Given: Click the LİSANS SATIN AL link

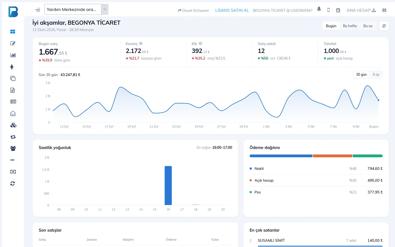Looking at the screenshot, I should pos(232,10).
